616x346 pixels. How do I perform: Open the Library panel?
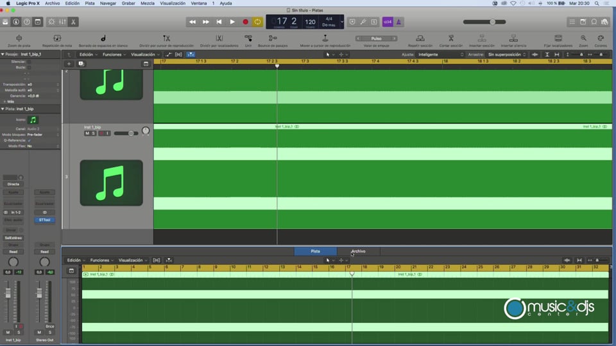[x=5, y=22]
